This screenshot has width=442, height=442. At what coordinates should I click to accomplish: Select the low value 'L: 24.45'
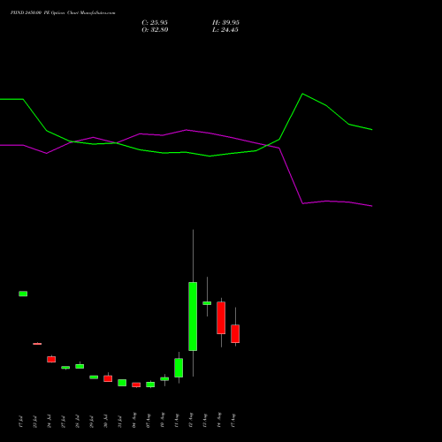(x=225, y=30)
